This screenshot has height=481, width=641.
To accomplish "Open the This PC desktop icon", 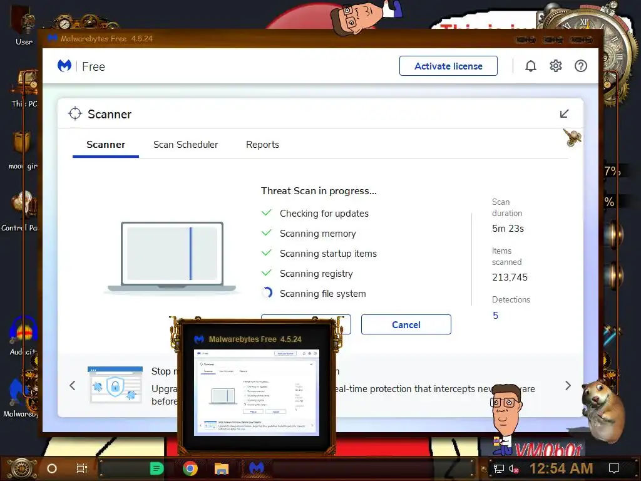I will coord(24,88).
